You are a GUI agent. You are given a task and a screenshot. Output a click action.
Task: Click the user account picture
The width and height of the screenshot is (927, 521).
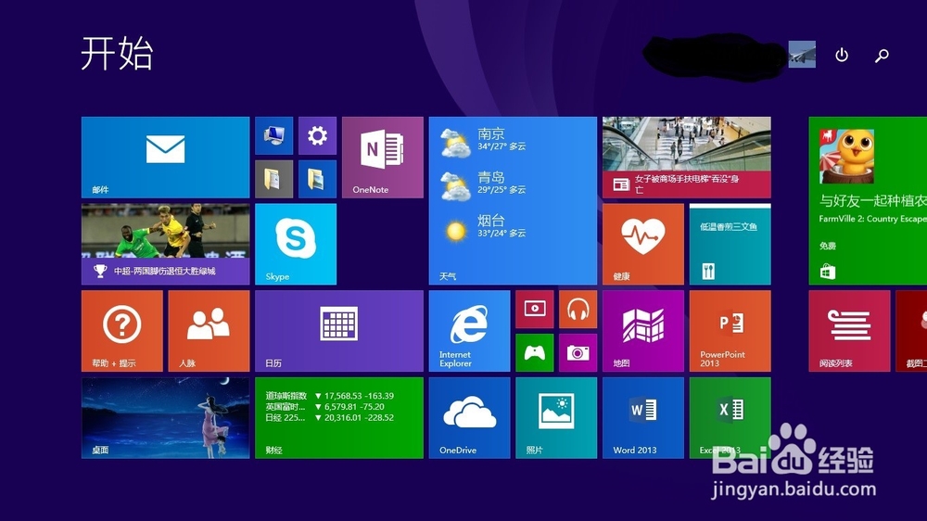coord(802,55)
